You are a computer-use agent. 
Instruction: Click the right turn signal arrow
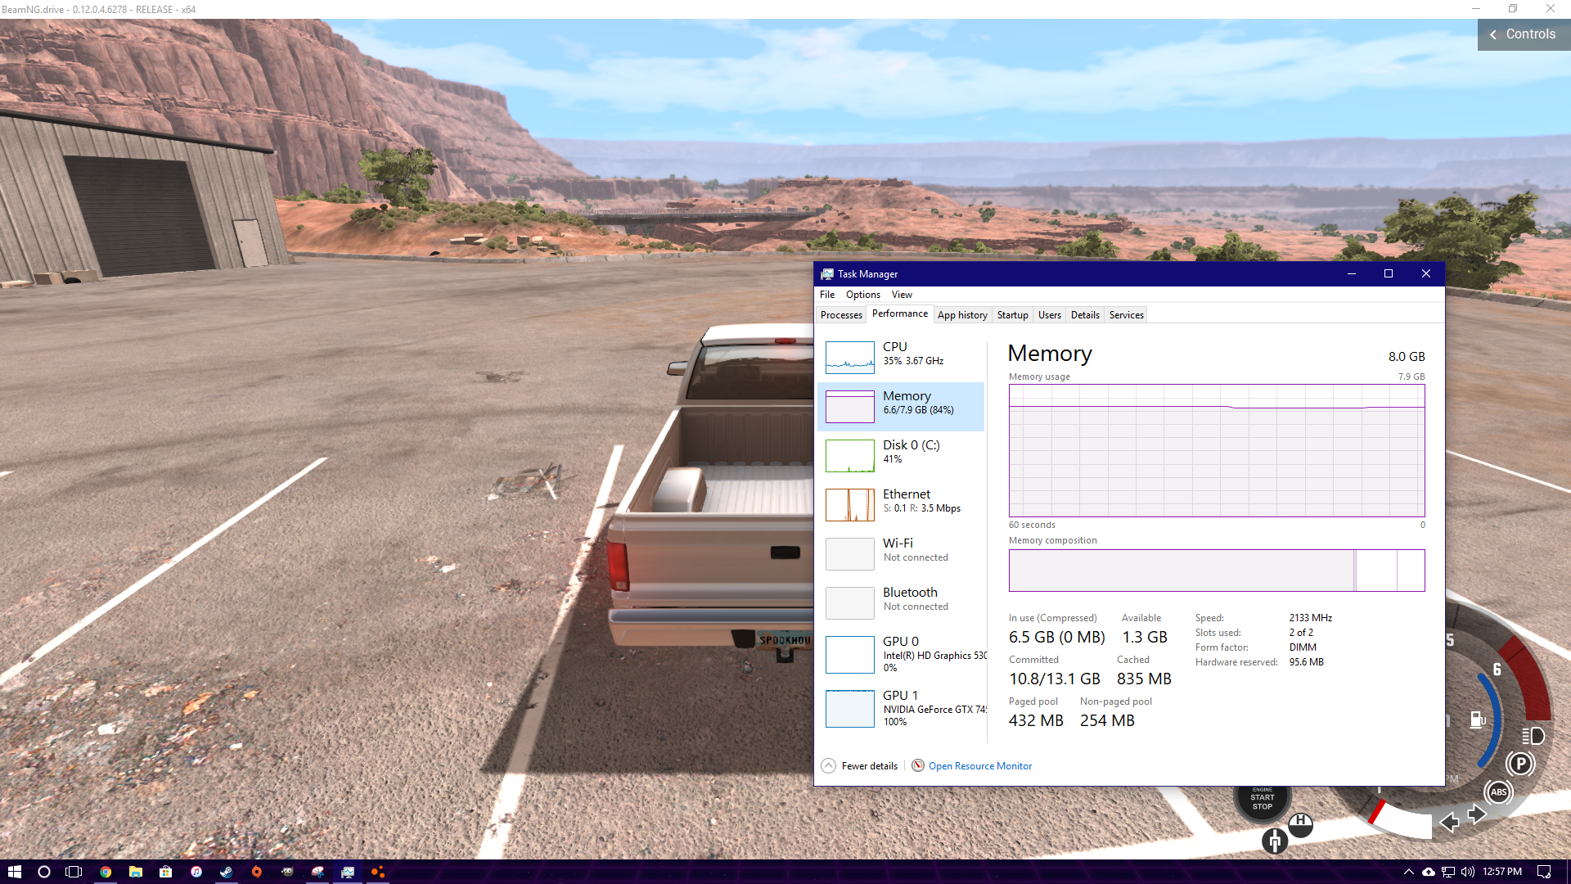(x=1477, y=814)
